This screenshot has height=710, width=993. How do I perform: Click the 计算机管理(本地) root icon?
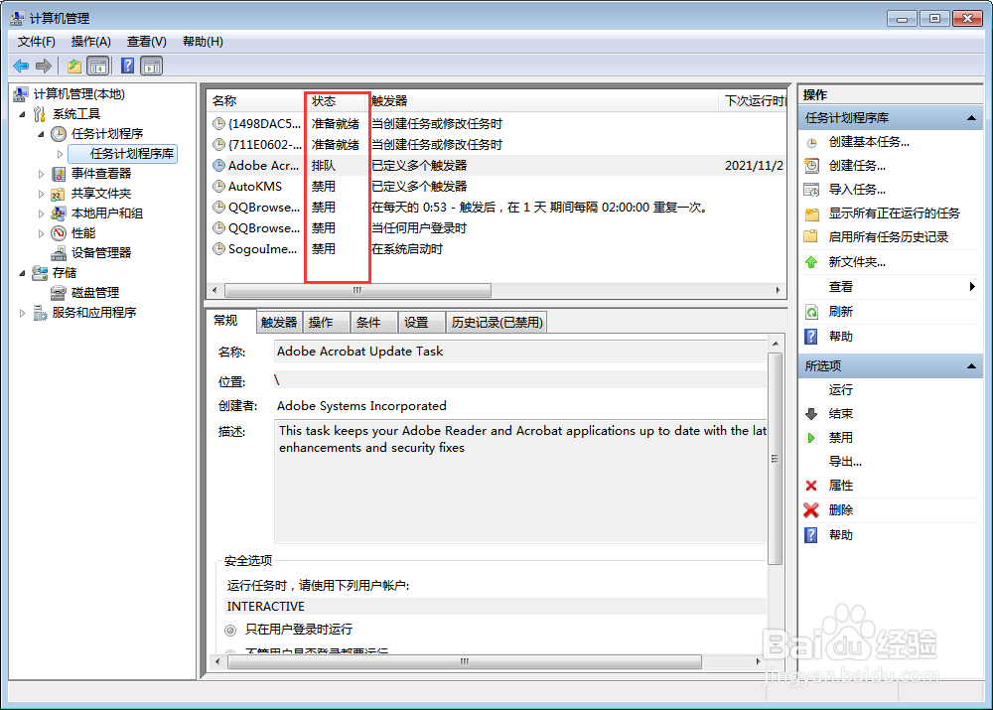[20, 94]
